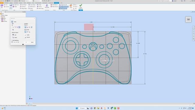Screen dimensions: 195x110
Task: Toggle the Toggle Smooth option
Action: click(63, 5)
